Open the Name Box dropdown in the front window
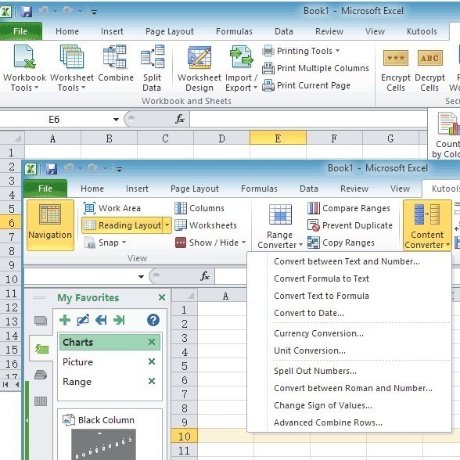 pos(141,277)
